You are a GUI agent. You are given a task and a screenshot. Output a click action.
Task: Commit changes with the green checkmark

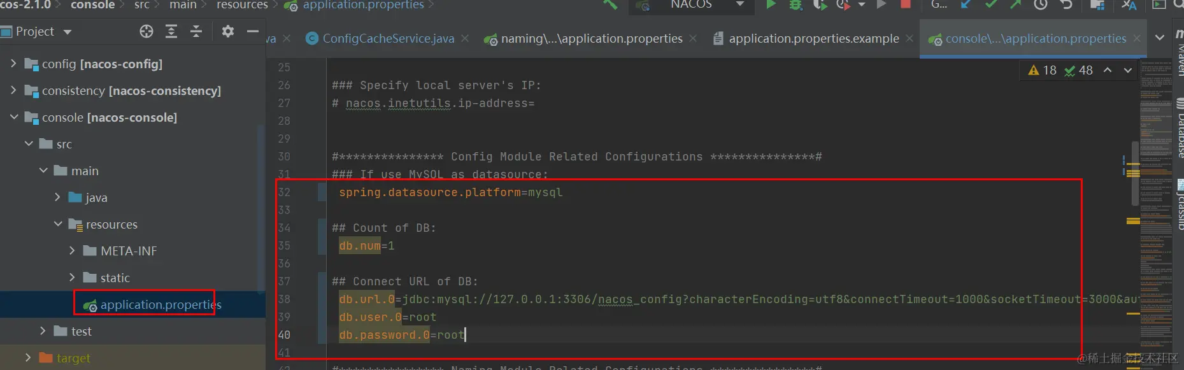(x=991, y=4)
